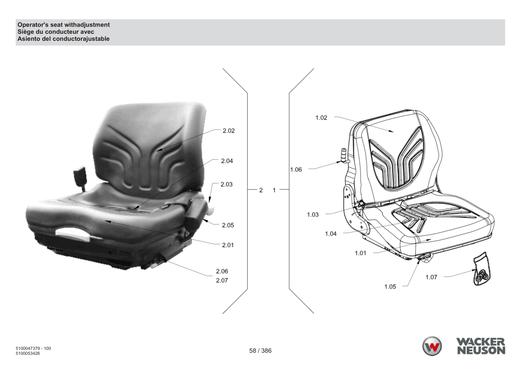Click the small accessory bag drawing
This screenshot has height=368, width=521.
(x=481, y=270)
